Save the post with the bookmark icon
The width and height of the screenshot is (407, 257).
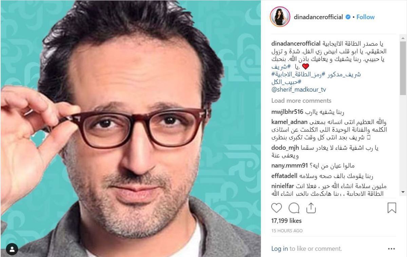coord(392,208)
